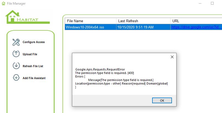Viewport: 222px width, 113px height.
Task: Minimize the File Manager window
Action: (200, 4)
